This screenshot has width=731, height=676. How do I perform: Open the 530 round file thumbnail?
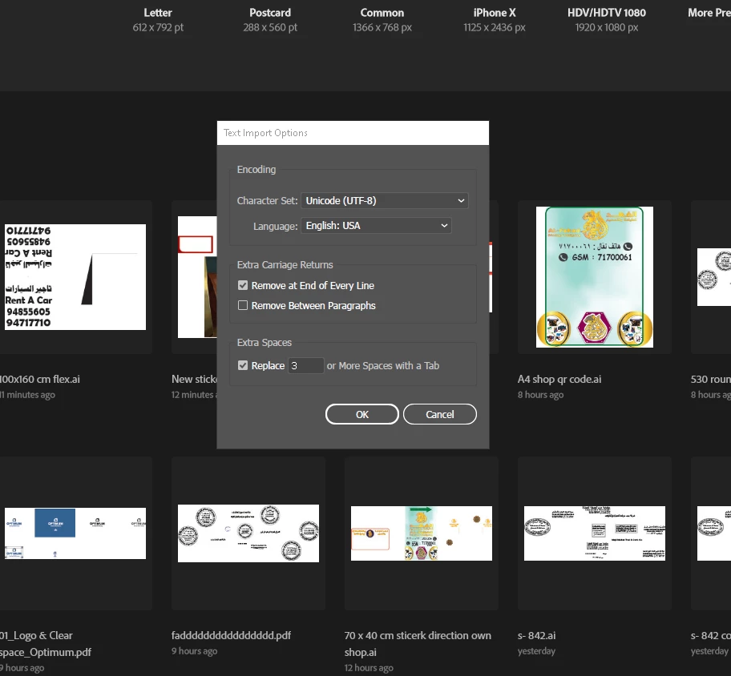coord(713,277)
